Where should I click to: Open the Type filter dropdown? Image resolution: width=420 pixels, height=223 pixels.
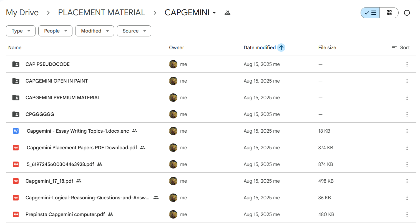[x=21, y=31]
